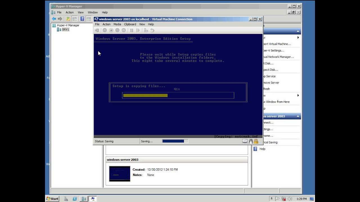The image size is (360, 202).
Task: Open the Window menu in Hyper-V Manager
Action: pos(93,12)
